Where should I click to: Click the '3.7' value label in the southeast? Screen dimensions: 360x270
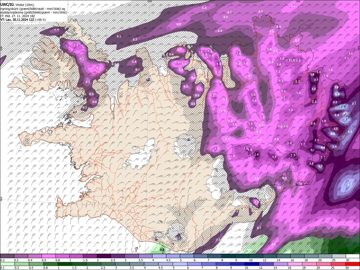(x=320, y=166)
